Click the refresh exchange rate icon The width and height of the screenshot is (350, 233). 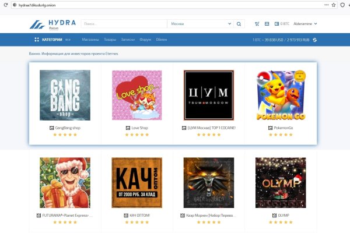tap(315, 40)
